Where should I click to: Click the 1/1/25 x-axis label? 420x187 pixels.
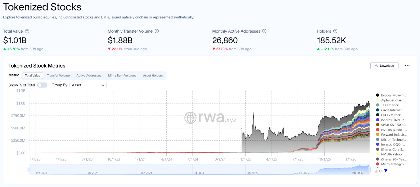pyautogui.click(x=246, y=159)
